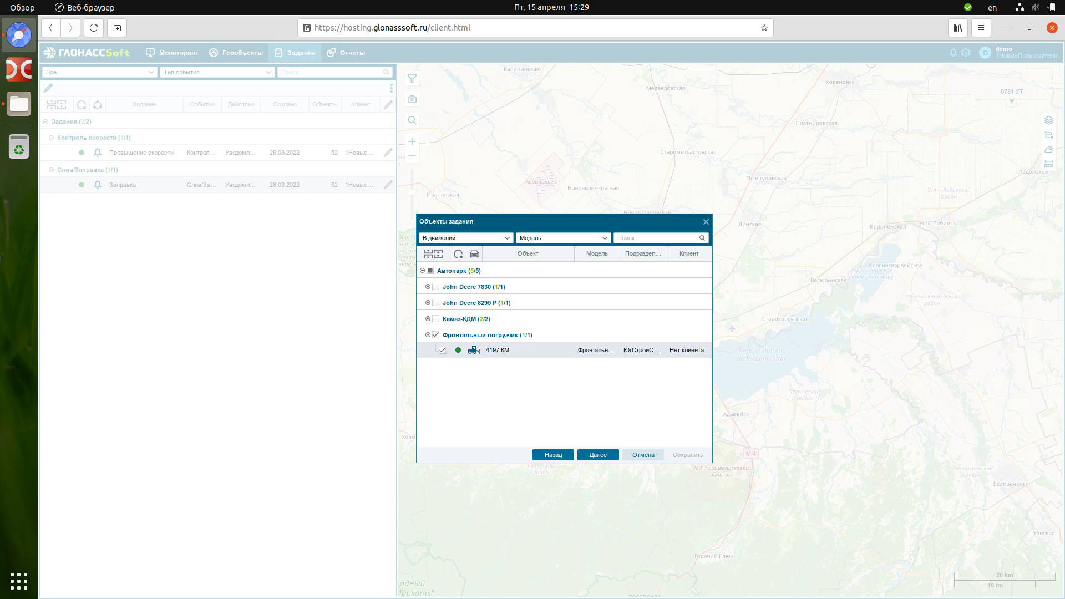Open the Отчеты tab
The height and width of the screenshot is (599, 1065).
coord(346,53)
